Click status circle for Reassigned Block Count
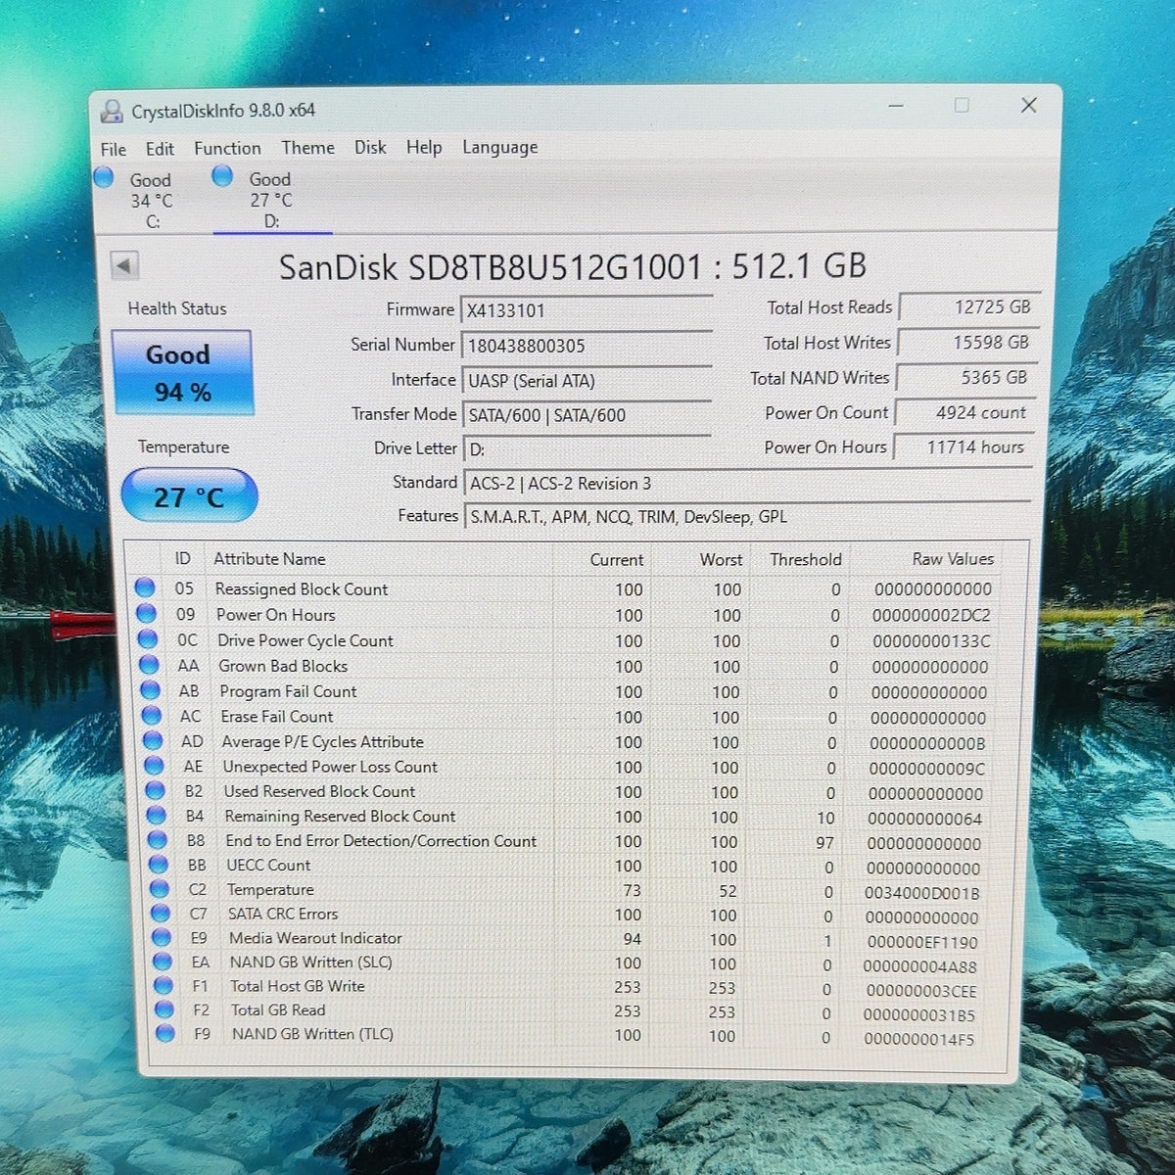The height and width of the screenshot is (1175, 1175). [x=145, y=587]
